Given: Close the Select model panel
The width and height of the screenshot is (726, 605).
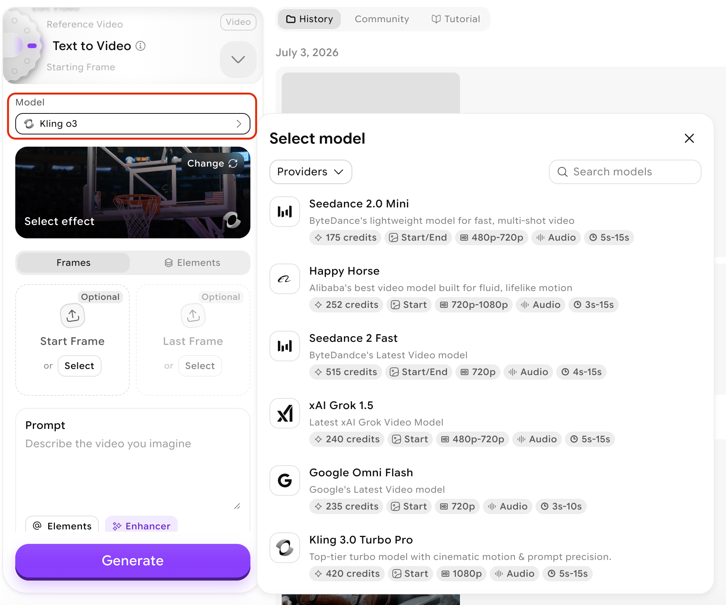Looking at the screenshot, I should (689, 138).
